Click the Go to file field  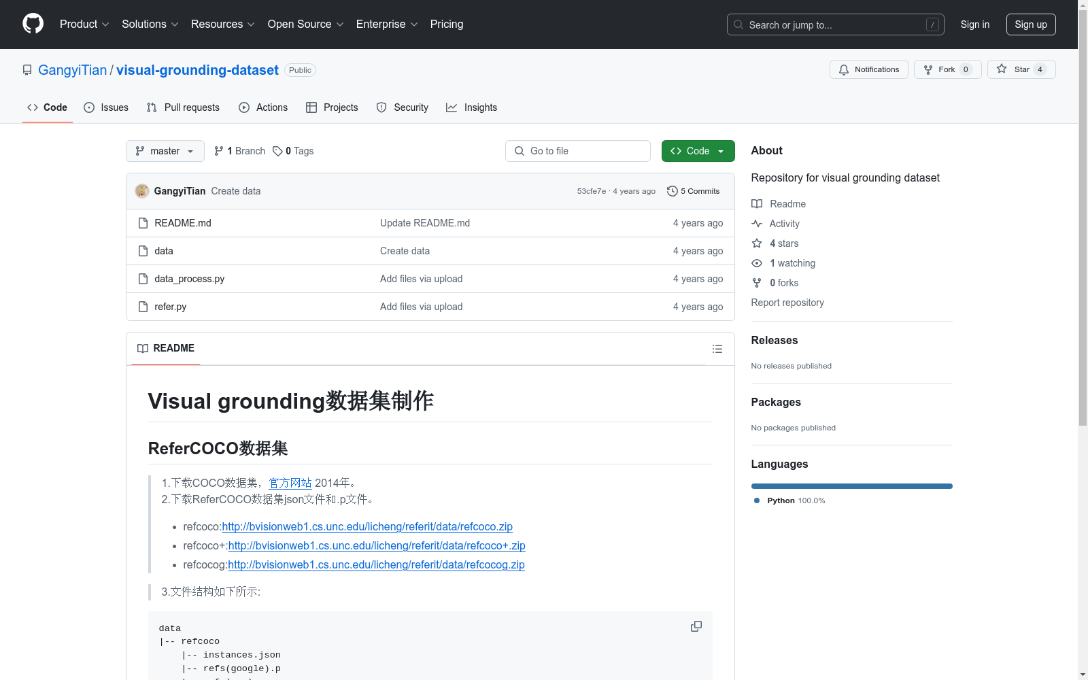pyautogui.click(x=577, y=151)
